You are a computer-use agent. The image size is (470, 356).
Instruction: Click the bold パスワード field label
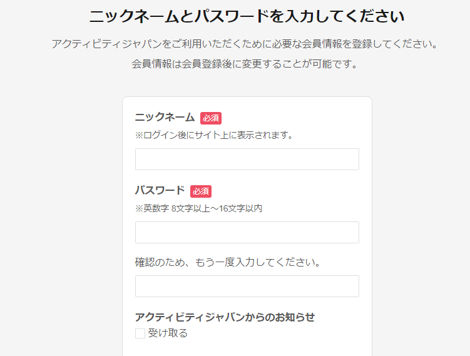[x=160, y=190]
